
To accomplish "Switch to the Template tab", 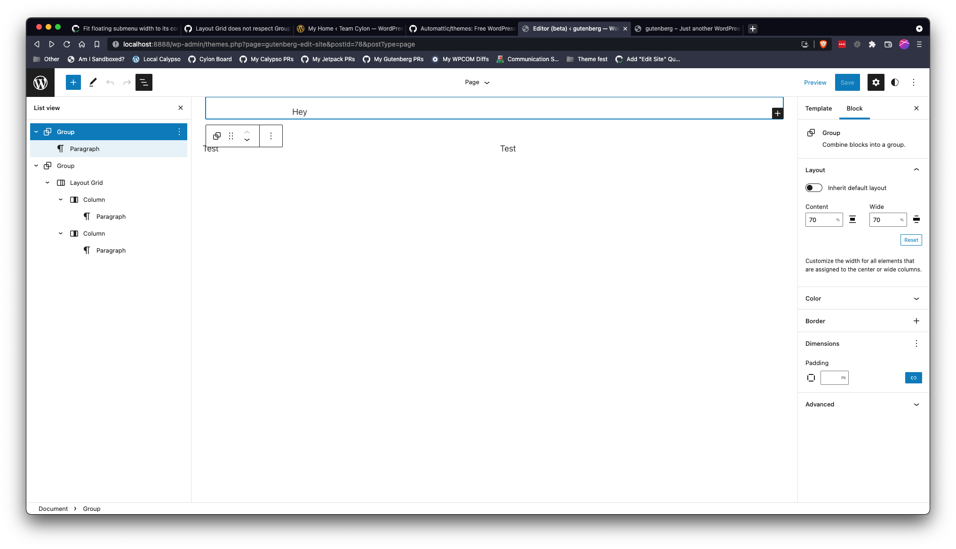I will (x=819, y=108).
